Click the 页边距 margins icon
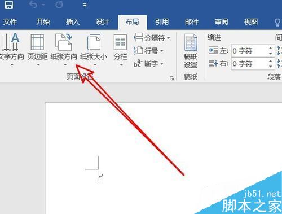The height and width of the screenshot is (214, 282). (37, 42)
